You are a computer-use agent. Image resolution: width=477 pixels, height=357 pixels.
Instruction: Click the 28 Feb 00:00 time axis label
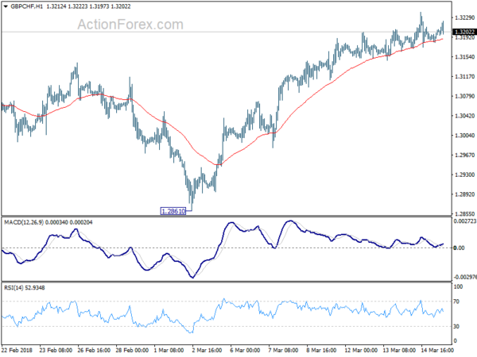pos(132,350)
